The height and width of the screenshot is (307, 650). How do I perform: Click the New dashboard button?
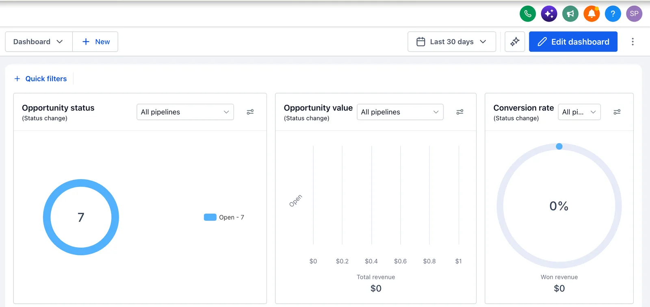tap(95, 41)
